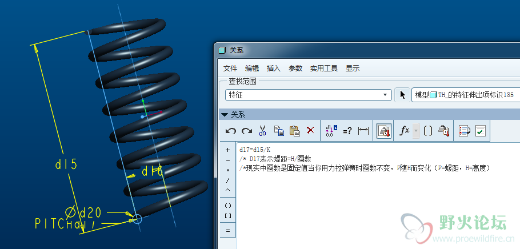Insert parameter name with brackets icon
The image size is (520, 249).
(x=428, y=131)
